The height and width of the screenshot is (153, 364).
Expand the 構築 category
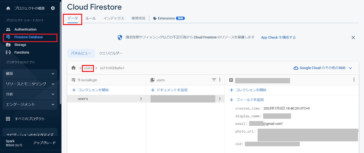pos(30,74)
